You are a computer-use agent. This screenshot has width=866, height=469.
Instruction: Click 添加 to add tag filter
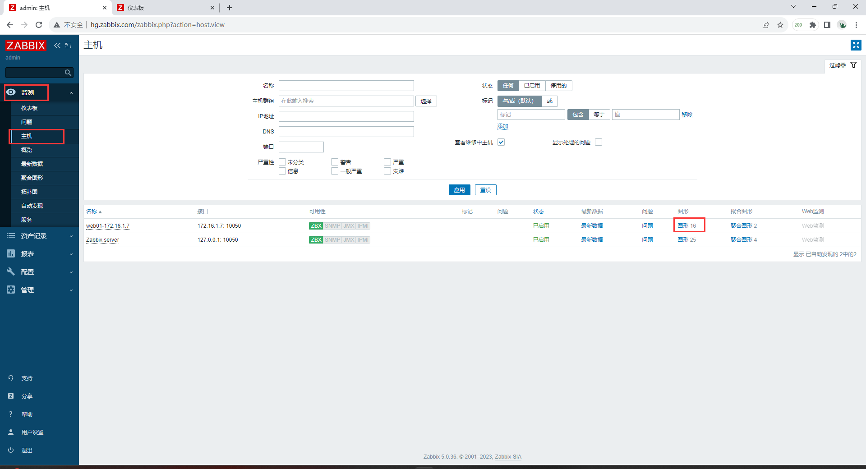pyautogui.click(x=502, y=127)
